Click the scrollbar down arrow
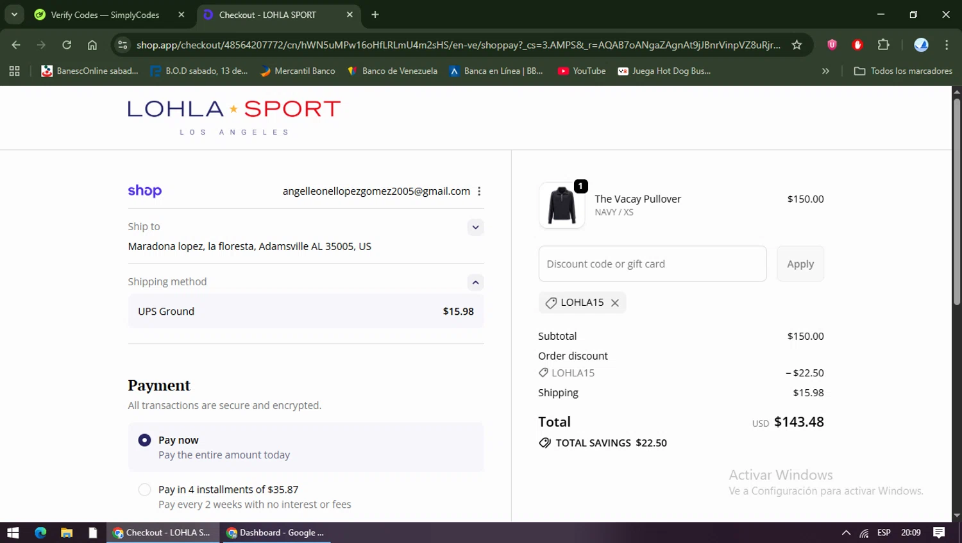The width and height of the screenshot is (962, 543). tap(957, 515)
